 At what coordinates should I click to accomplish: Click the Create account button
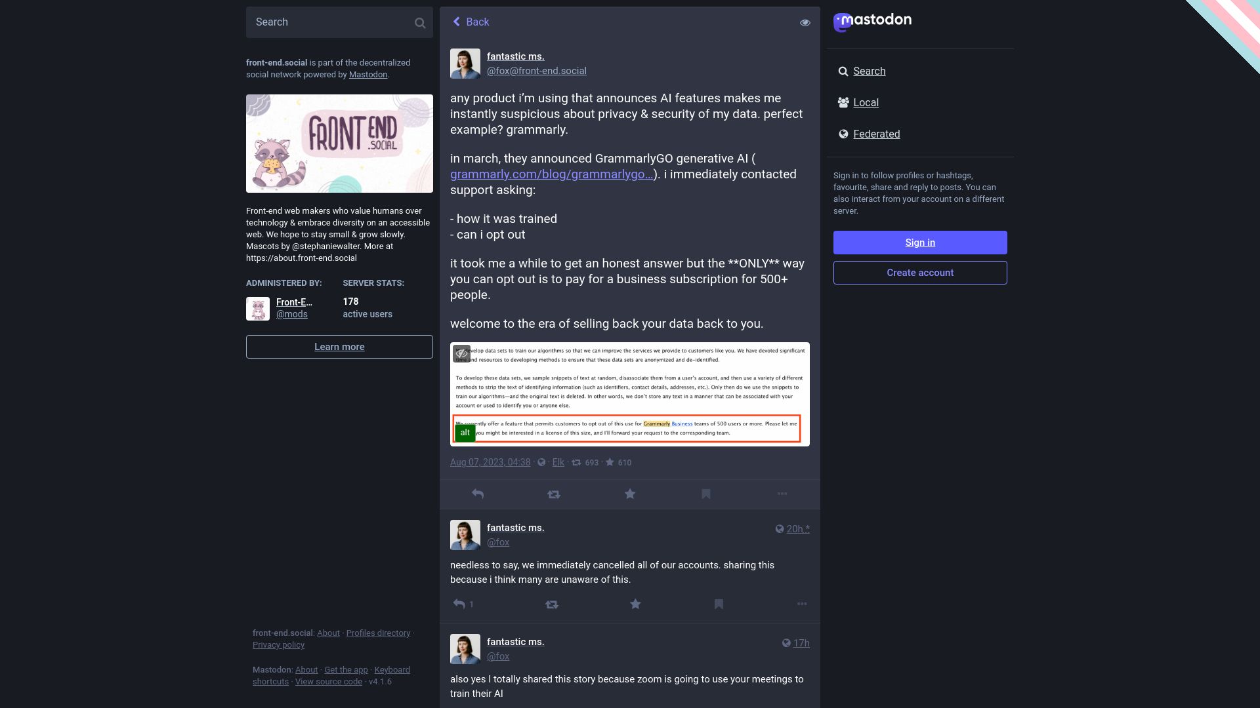920,273
